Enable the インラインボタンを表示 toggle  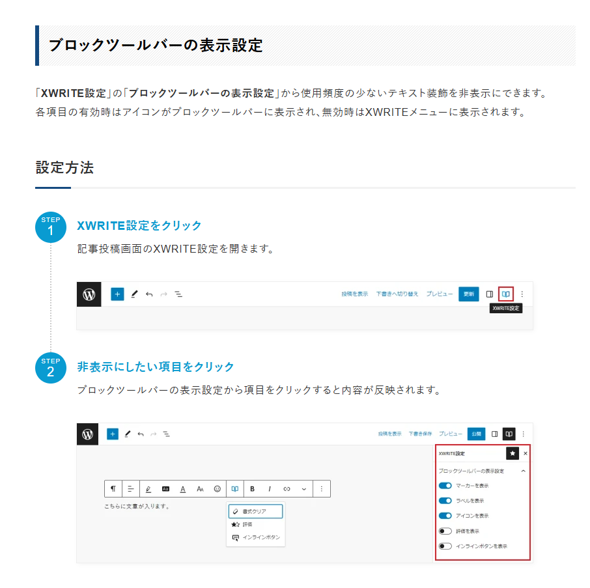(x=445, y=546)
